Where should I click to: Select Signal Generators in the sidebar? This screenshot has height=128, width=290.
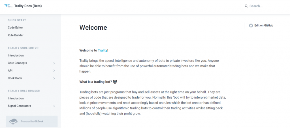[20, 106]
